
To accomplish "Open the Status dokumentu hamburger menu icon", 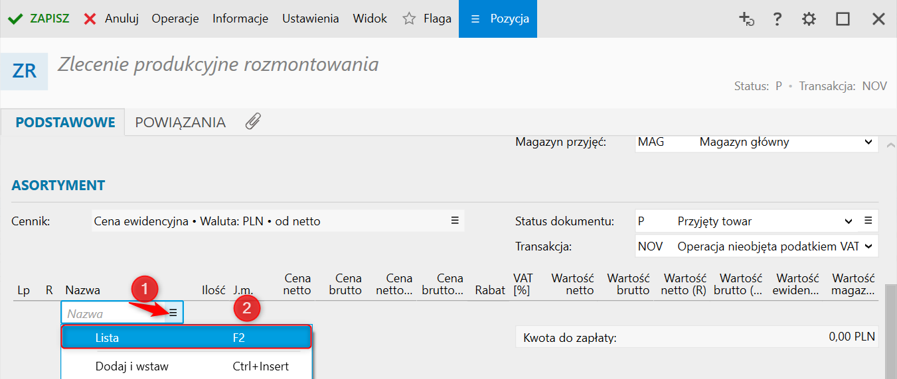I will tap(868, 221).
